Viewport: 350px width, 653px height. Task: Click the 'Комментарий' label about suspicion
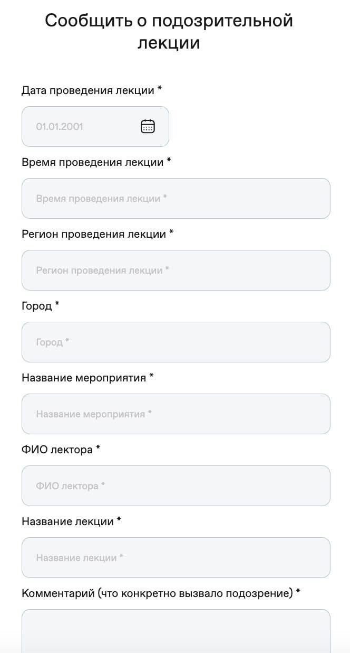[x=157, y=593]
